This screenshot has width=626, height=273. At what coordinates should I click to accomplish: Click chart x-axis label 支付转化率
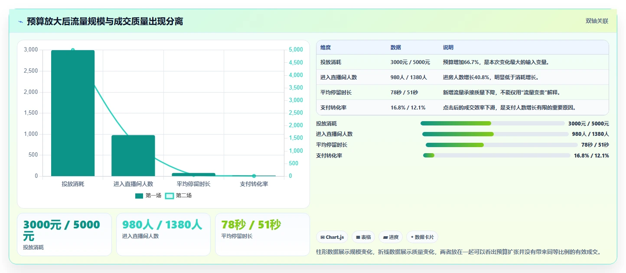point(254,184)
